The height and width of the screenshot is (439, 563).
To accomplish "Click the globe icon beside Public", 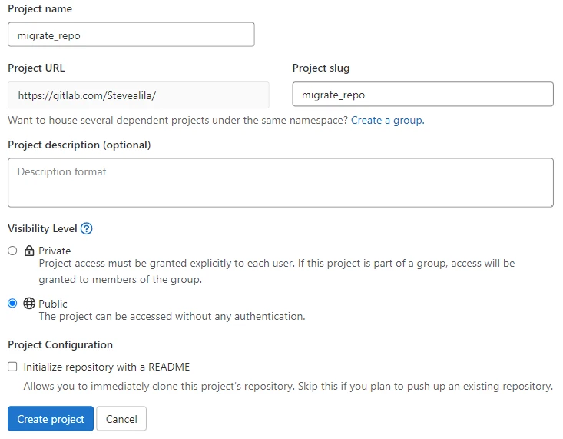I will point(29,303).
